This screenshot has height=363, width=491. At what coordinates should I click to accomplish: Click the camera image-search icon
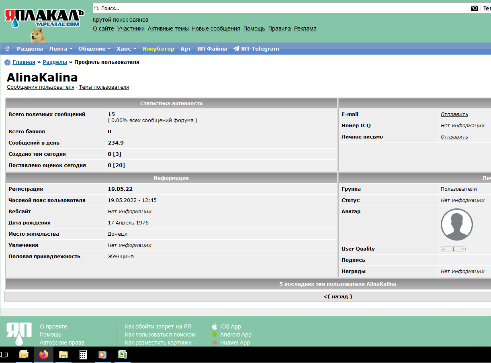(x=475, y=8)
